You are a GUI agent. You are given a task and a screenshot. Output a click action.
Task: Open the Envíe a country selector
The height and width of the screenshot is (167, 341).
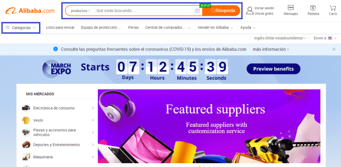pos(325,38)
